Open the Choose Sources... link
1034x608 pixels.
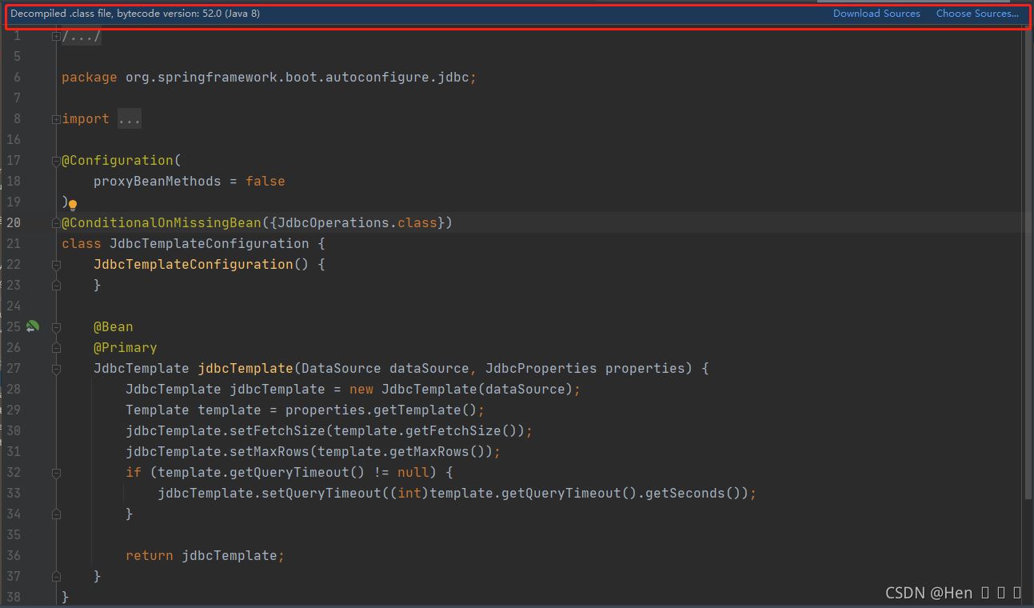[x=977, y=14]
